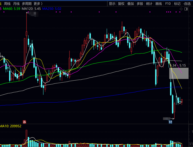This screenshot has width=193, height=147.
Task: Open the 复权 price adjustment menu
Action: point(121,4)
